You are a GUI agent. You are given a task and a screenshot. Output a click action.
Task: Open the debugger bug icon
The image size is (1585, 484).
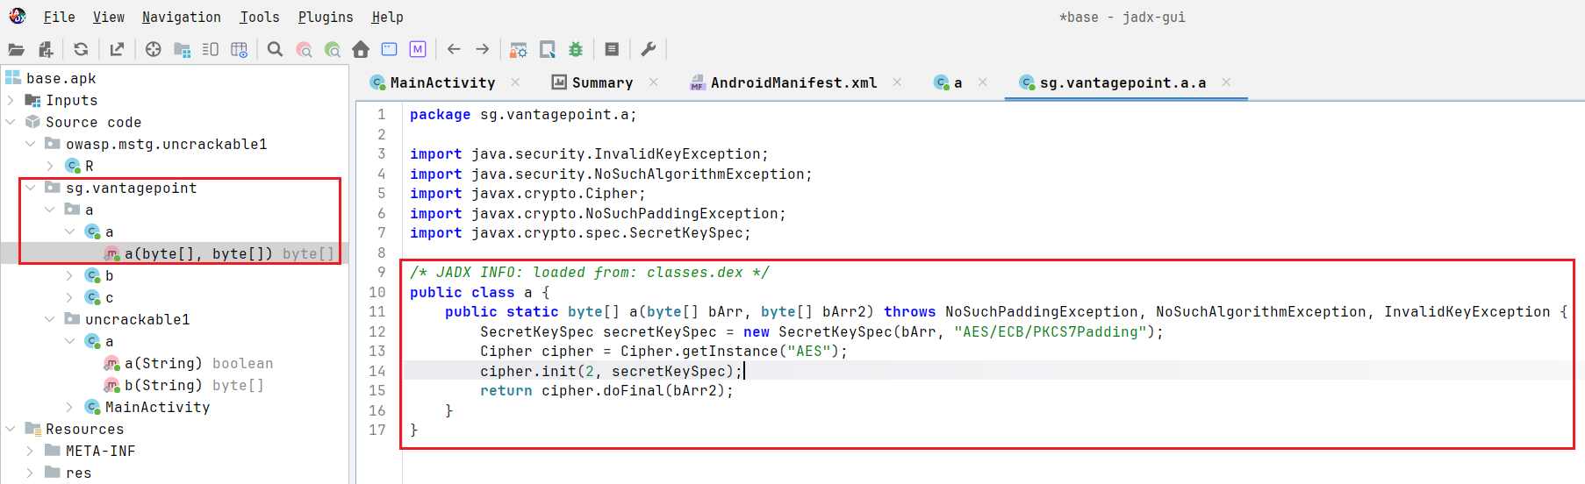click(576, 49)
